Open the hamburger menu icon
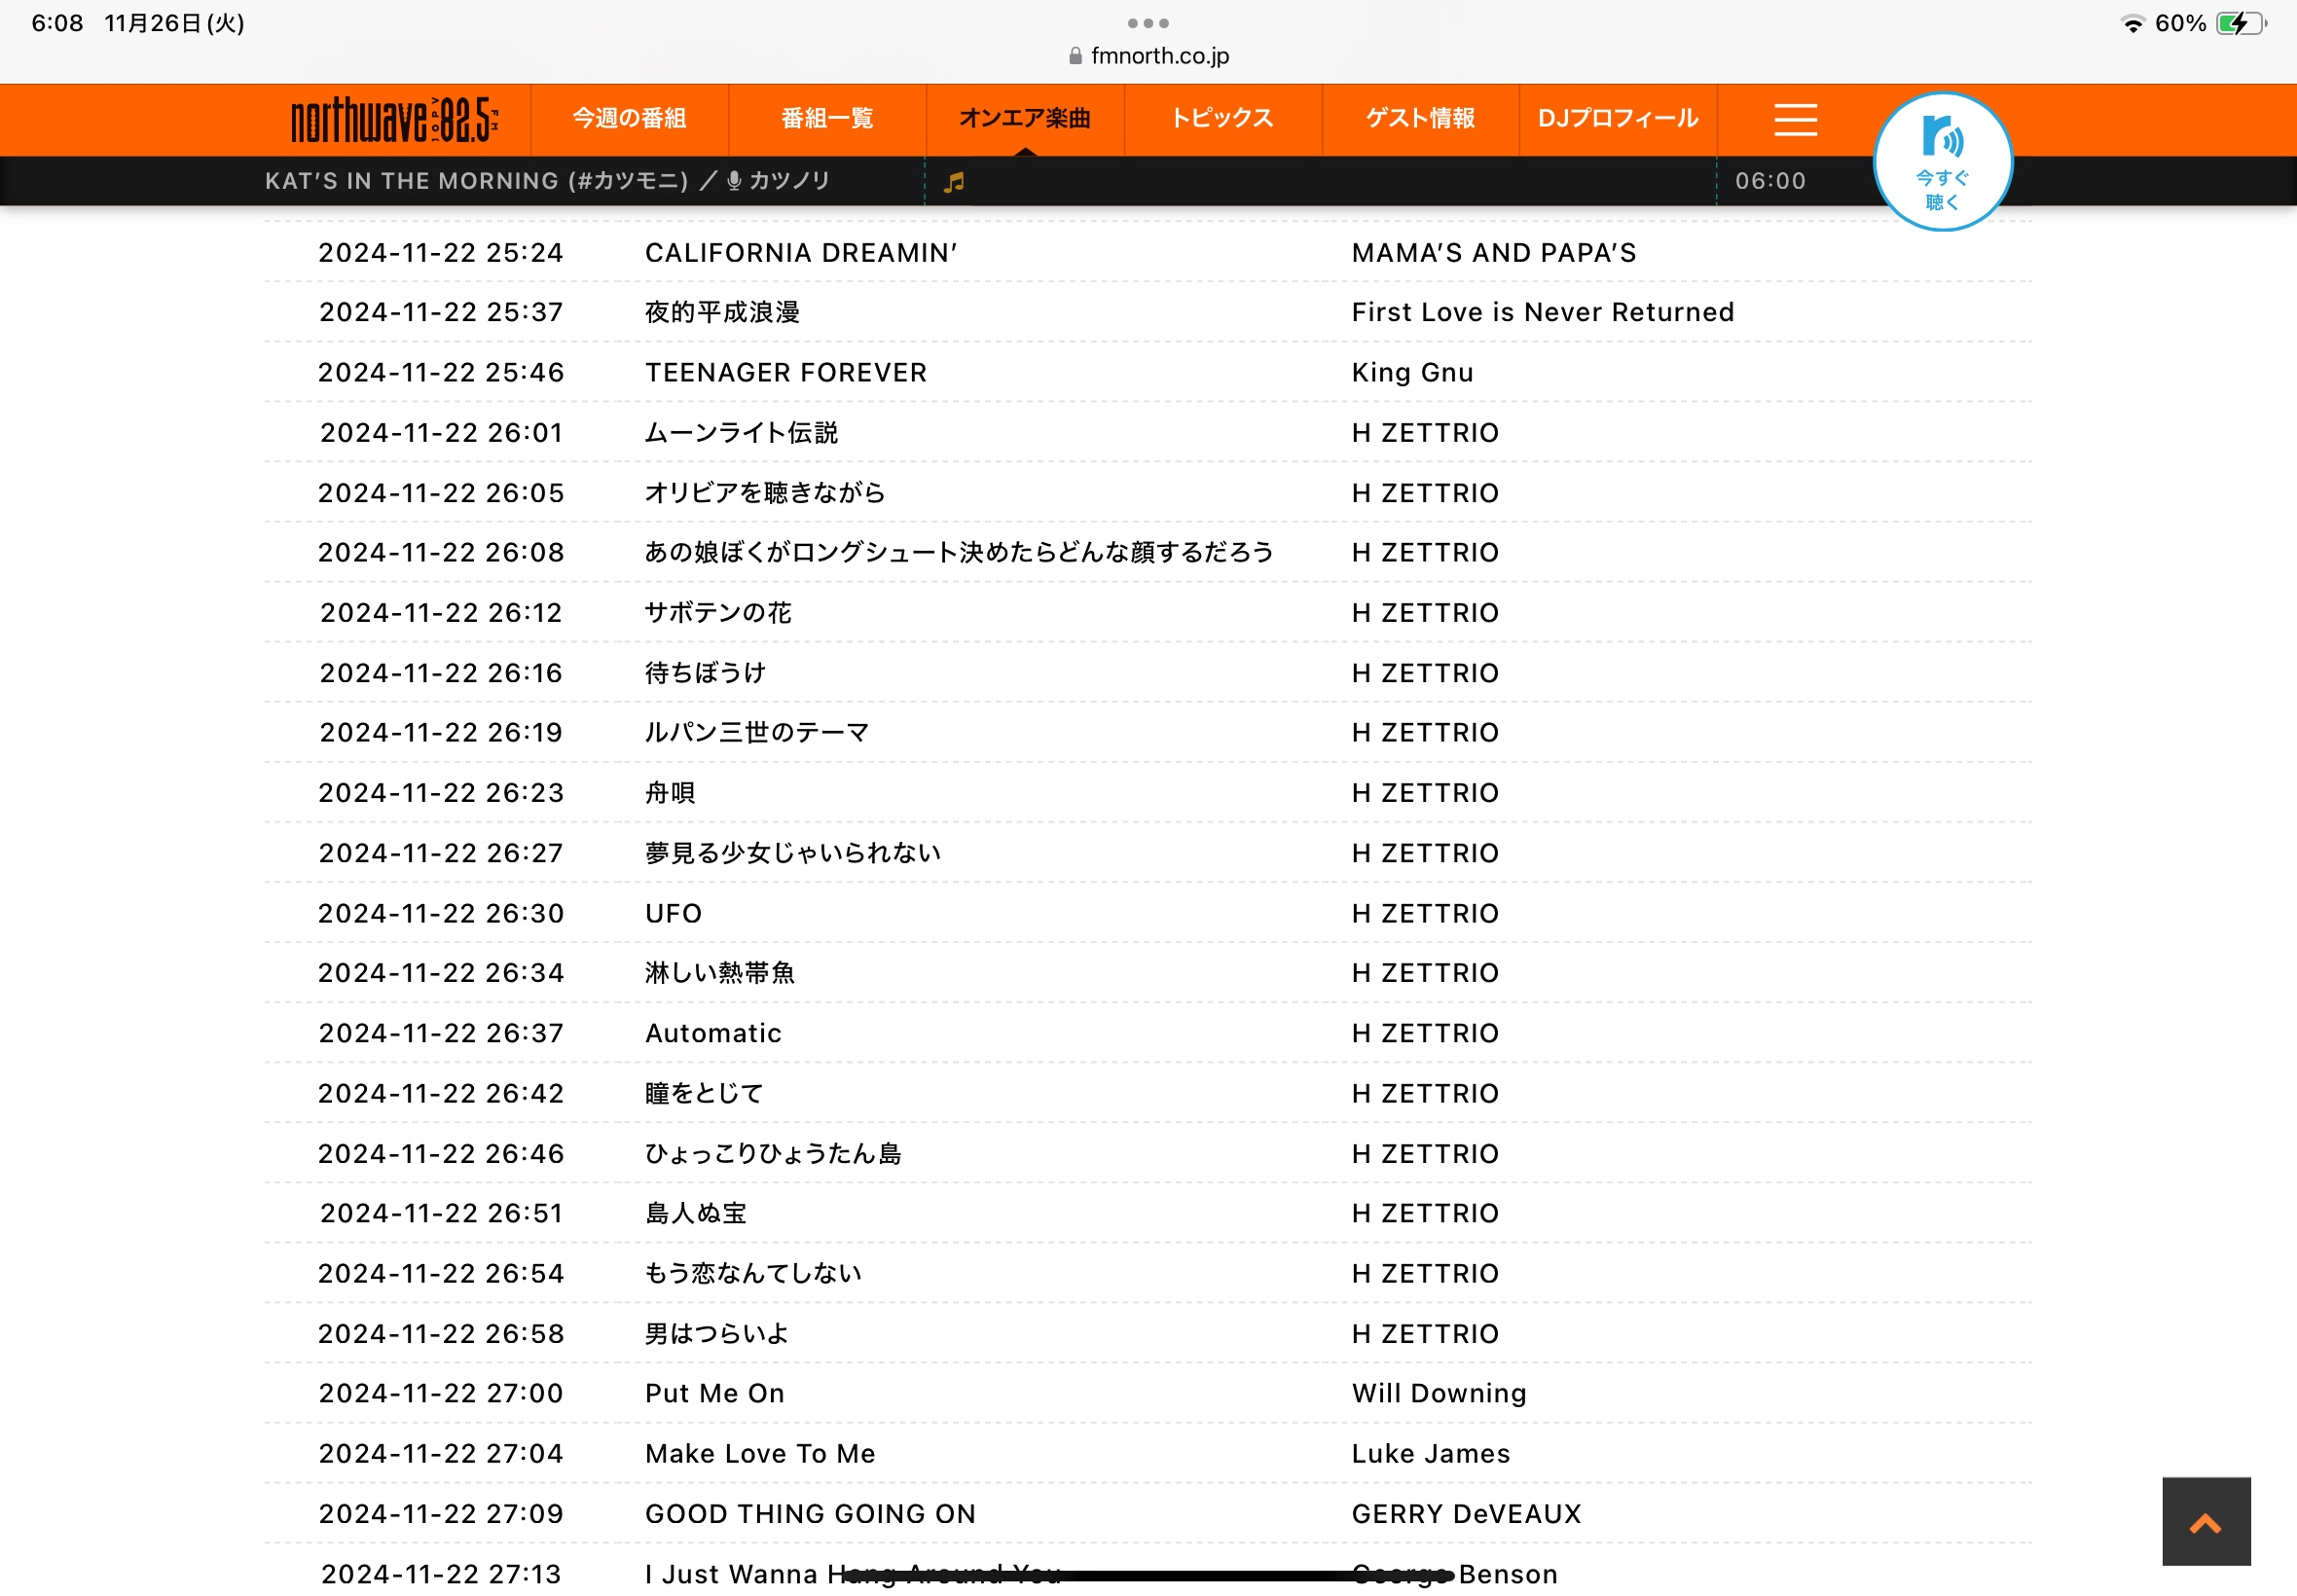The height and width of the screenshot is (1596, 2297). [1794, 119]
